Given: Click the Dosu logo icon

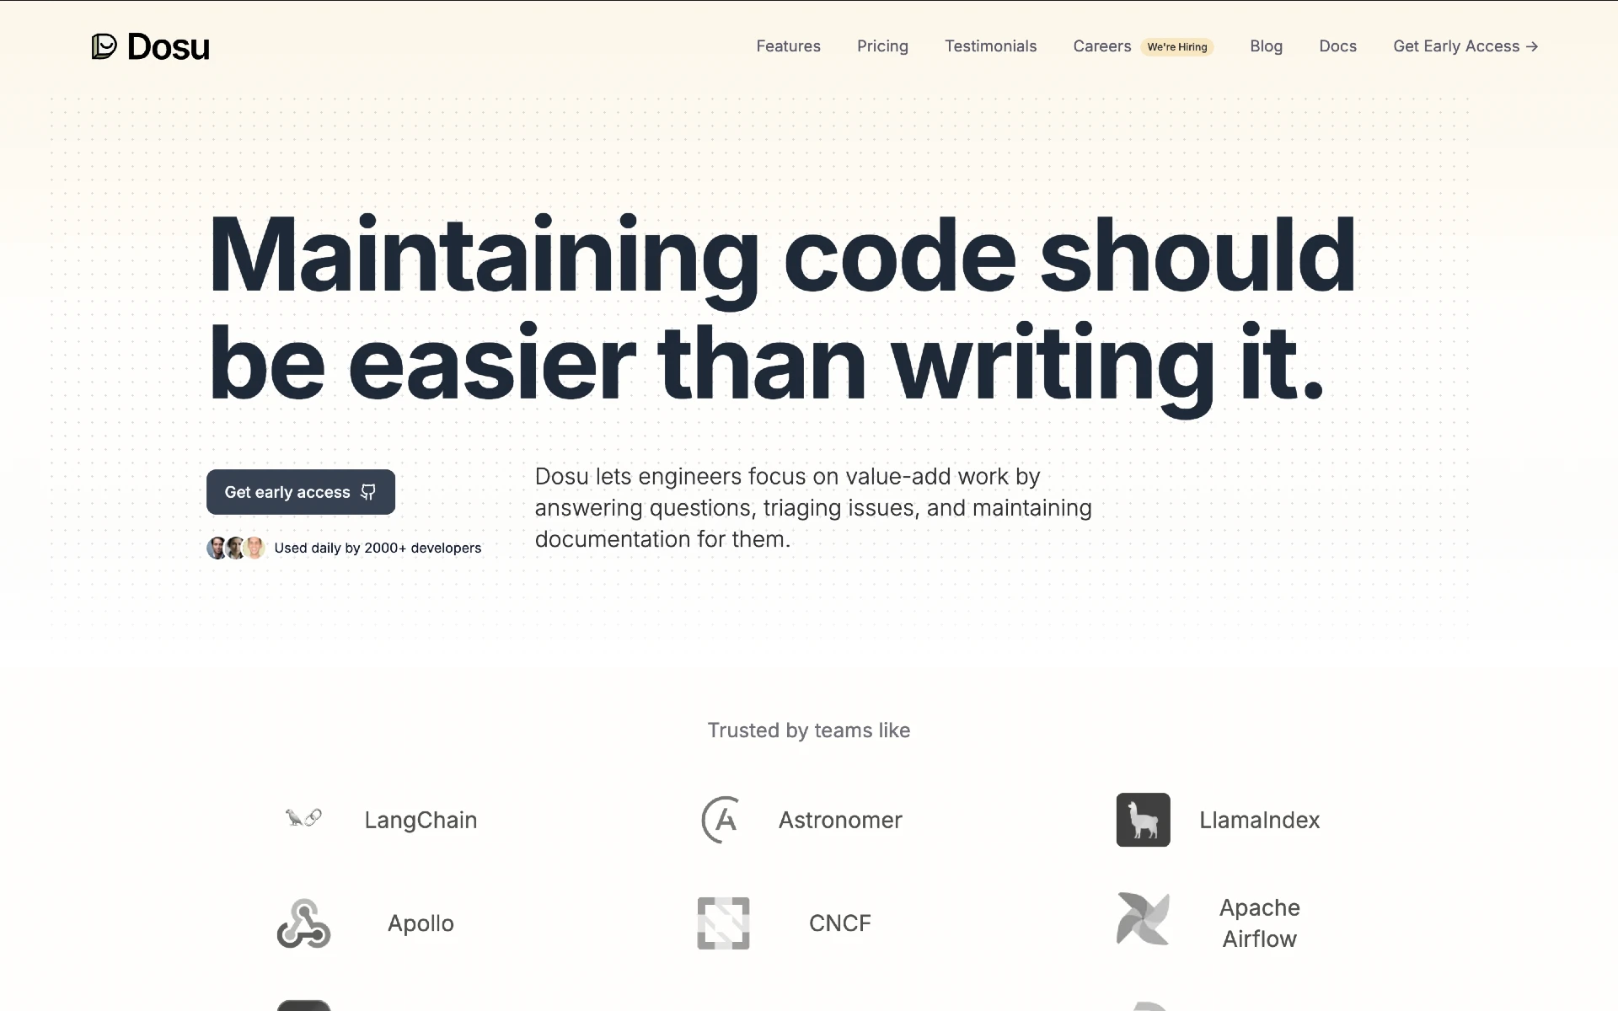Looking at the screenshot, I should click(x=103, y=46).
